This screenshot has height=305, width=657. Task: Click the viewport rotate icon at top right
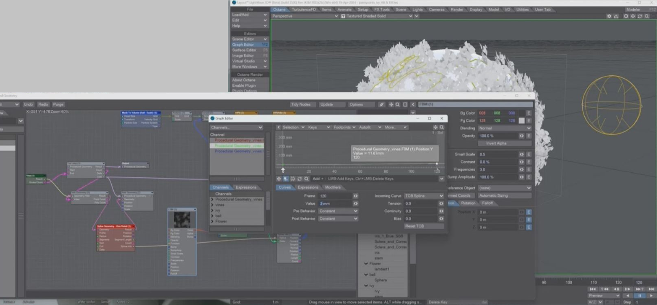coord(640,16)
